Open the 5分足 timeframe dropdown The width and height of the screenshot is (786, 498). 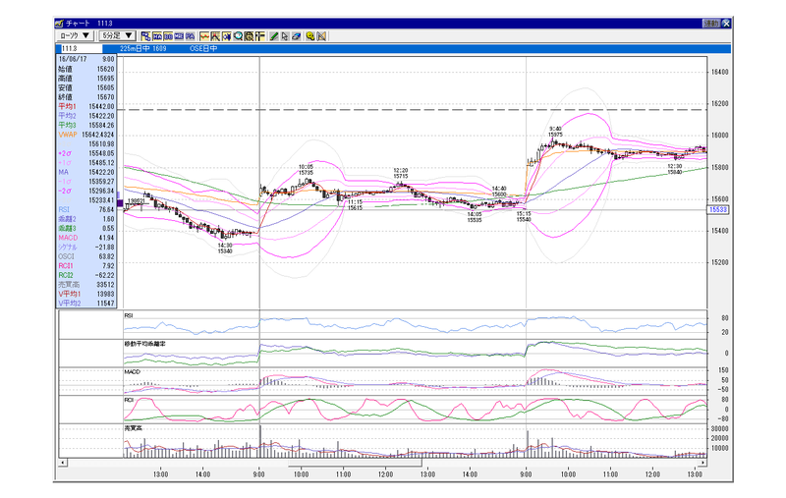pyautogui.click(x=117, y=35)
